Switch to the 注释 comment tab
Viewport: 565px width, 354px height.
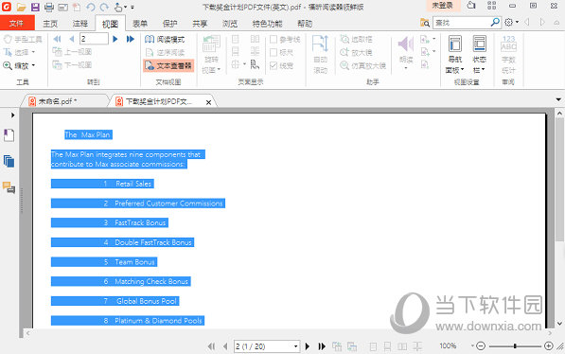[80, 24]
